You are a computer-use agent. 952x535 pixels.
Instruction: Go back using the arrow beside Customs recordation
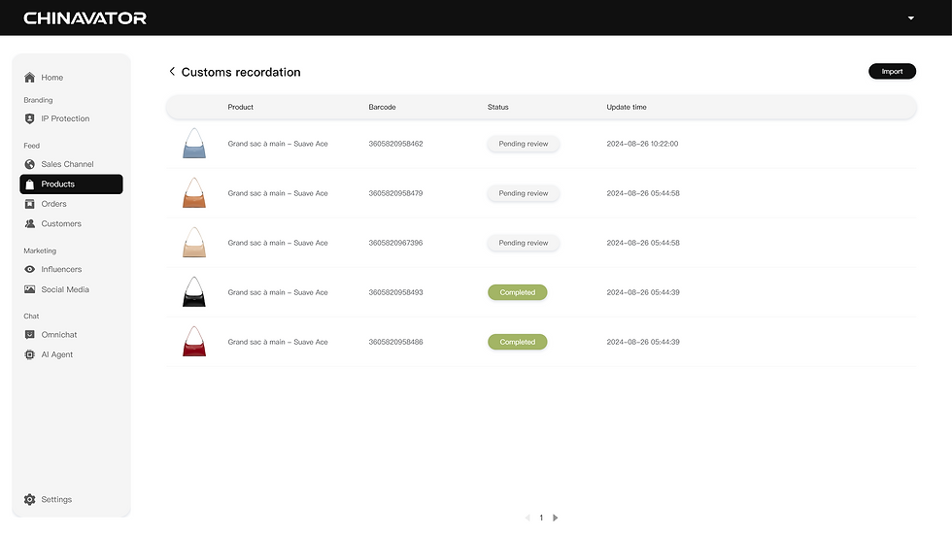(x=172, y=72)
